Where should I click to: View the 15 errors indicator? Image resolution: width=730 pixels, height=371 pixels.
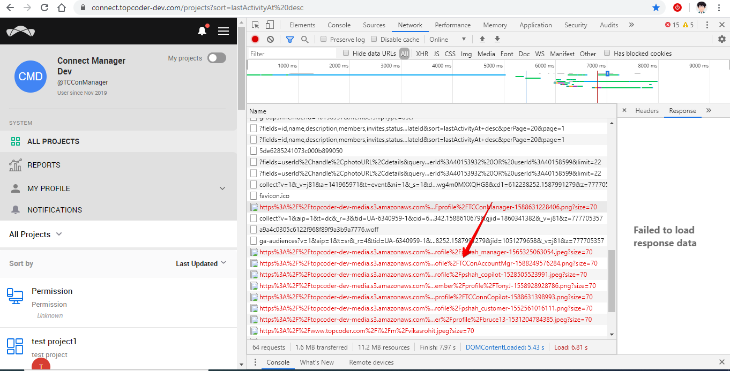click(x=672, y=25)
